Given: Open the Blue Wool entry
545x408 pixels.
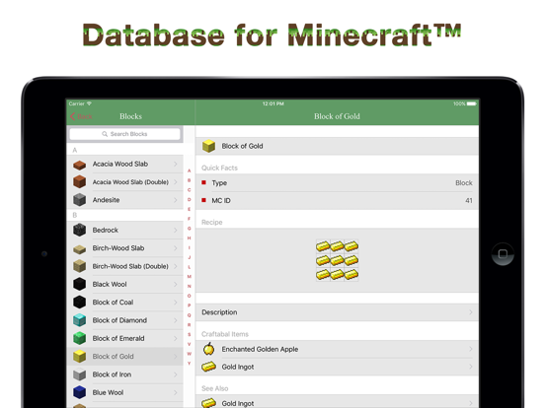Looking at the screenshot, I should point(125,392).
